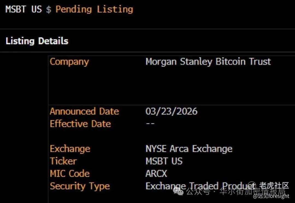Open the NYSE Arca Exchange value

189,149
